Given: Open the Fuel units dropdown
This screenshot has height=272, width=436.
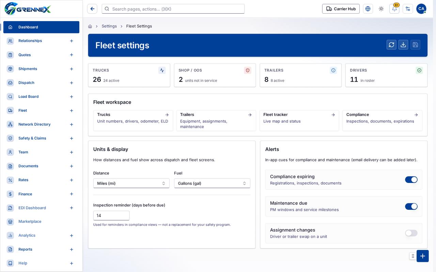Looking at the screenshot, I should 212,183.
